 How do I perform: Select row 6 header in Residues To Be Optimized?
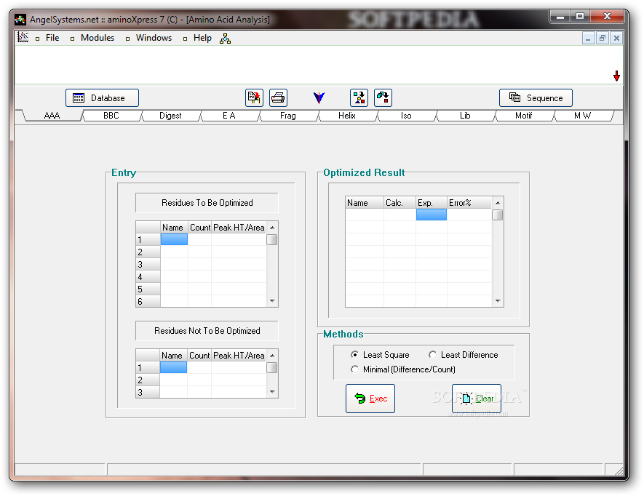[x=148, y=301]
